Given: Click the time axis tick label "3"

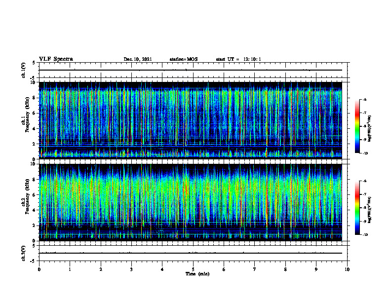Looking at the screenshot, I should [x=131, y=269].
